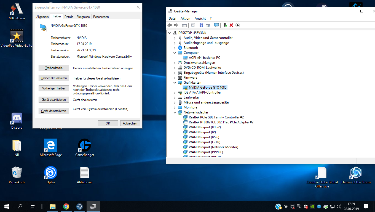
Task: Open Properties icon in Geräte-Manager toolbar
Action: coord(193,25)
